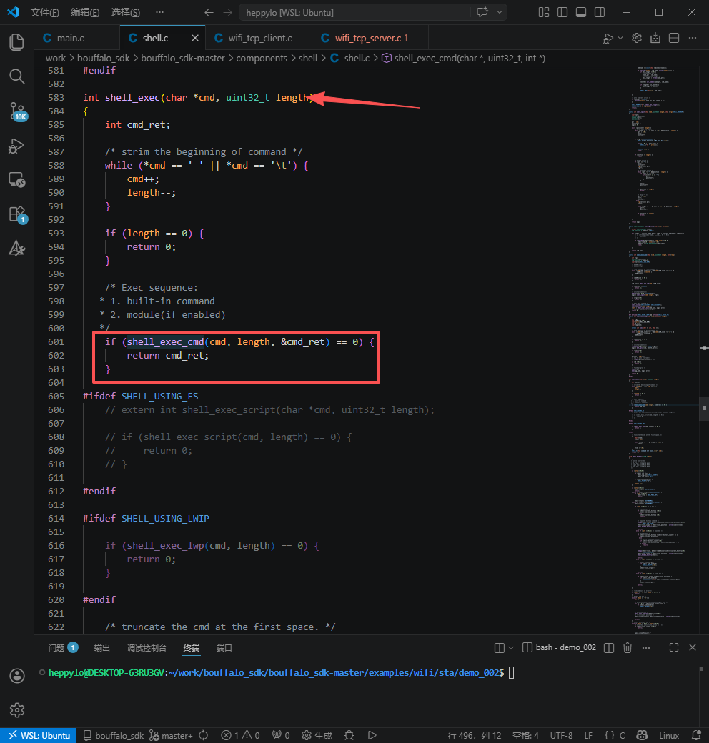Switch to the 输出 panel tab
The height and width of the screenshot is (743, 709).
point(102,648)
